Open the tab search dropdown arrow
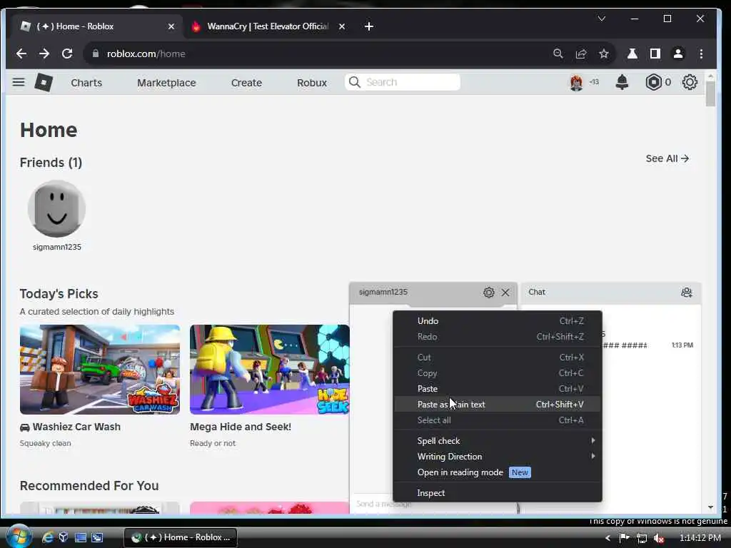This screenshot has width=731, height=548. (601, 19)
